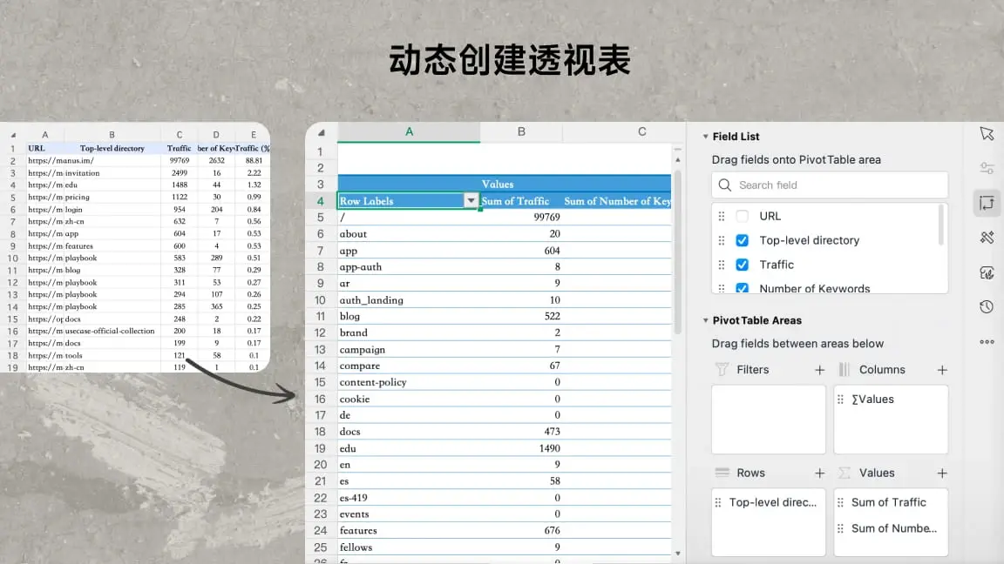Screen dimensions: 1004x564
Task: Select the 'content-policy' row label cell
Action: [x=409, y=382]
